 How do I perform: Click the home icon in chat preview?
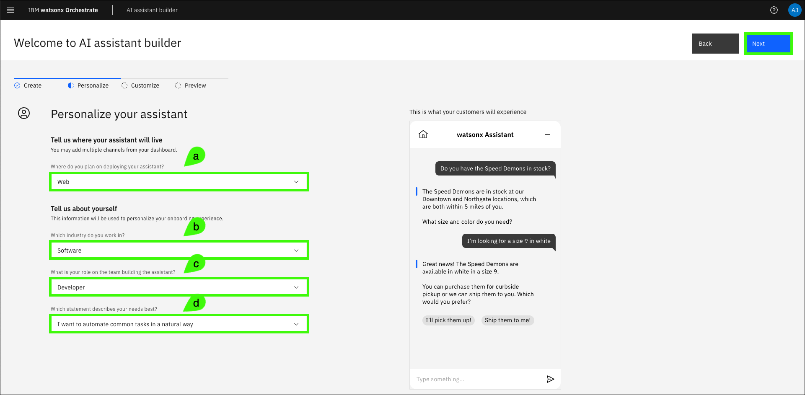click(423, 134)
